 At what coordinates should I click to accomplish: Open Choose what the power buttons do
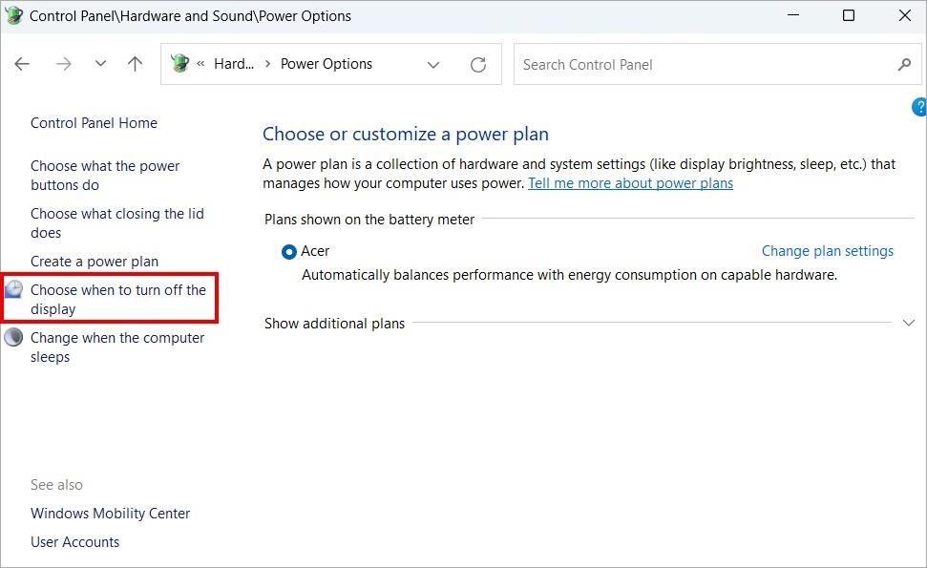tap(105, 176)
